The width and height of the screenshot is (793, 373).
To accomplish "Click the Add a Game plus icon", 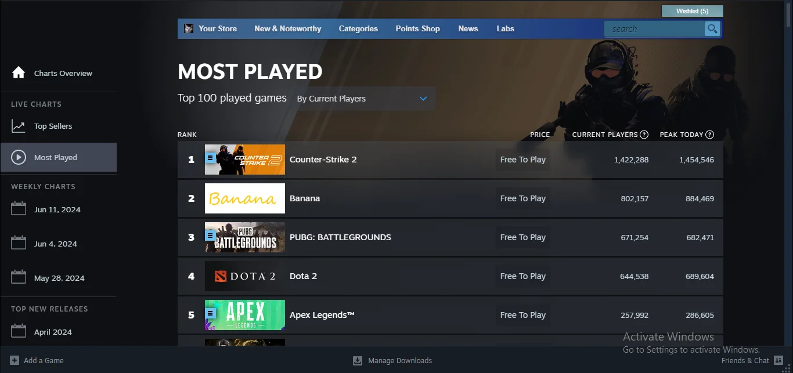I will [15, 360].
